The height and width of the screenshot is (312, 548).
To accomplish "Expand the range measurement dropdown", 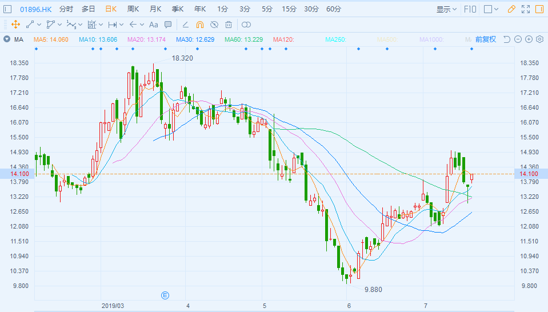I will pyautogui.click(x=122, y=25).
